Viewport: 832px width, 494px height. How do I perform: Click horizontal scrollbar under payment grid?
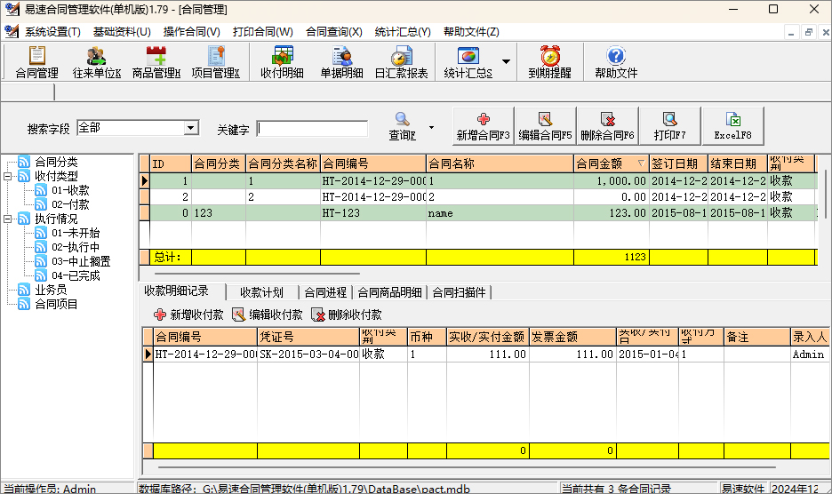(x=467, y=467)
